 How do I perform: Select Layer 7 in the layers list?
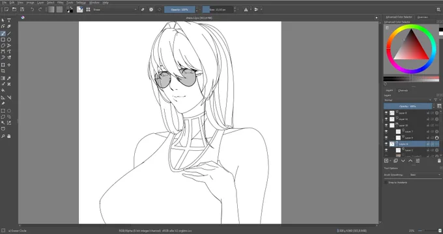coord(408,132)
